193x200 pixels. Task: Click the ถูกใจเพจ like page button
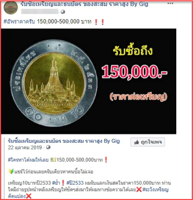148,142
